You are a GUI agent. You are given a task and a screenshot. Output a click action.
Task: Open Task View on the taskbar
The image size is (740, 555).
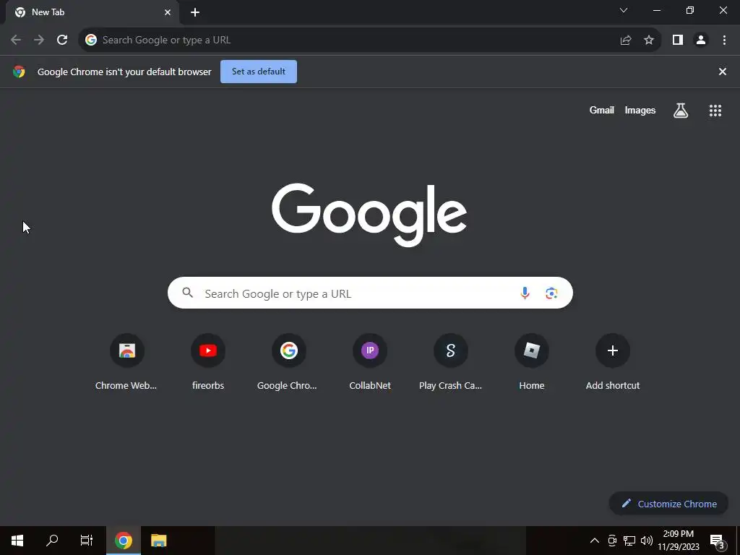(x=87, y=541)
